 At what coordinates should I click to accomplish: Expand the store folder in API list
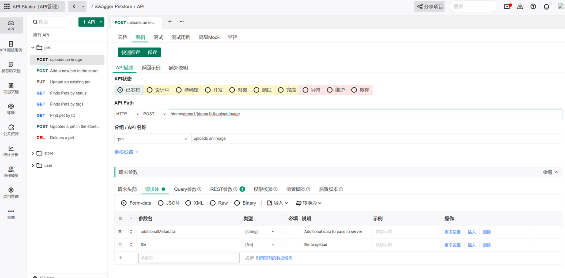[34, 153]
